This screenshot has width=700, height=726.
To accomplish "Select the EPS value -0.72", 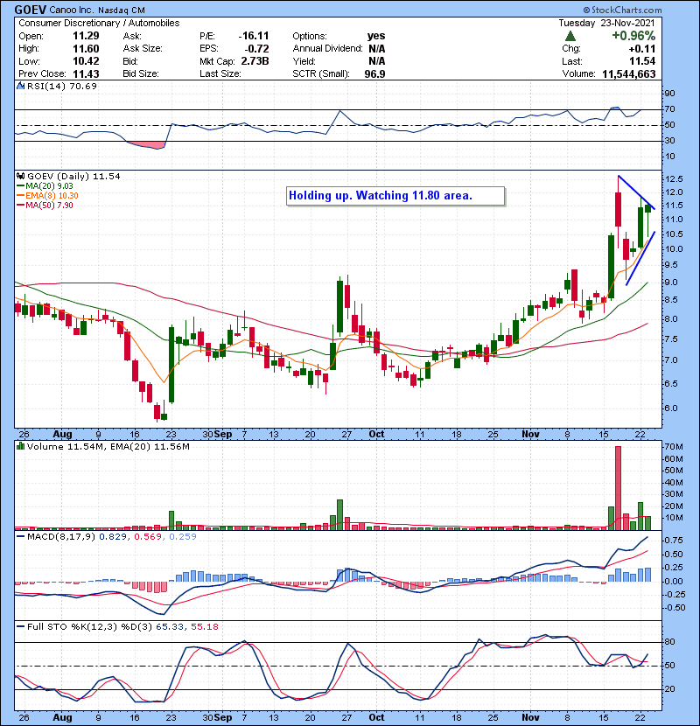I will (257, 49).
